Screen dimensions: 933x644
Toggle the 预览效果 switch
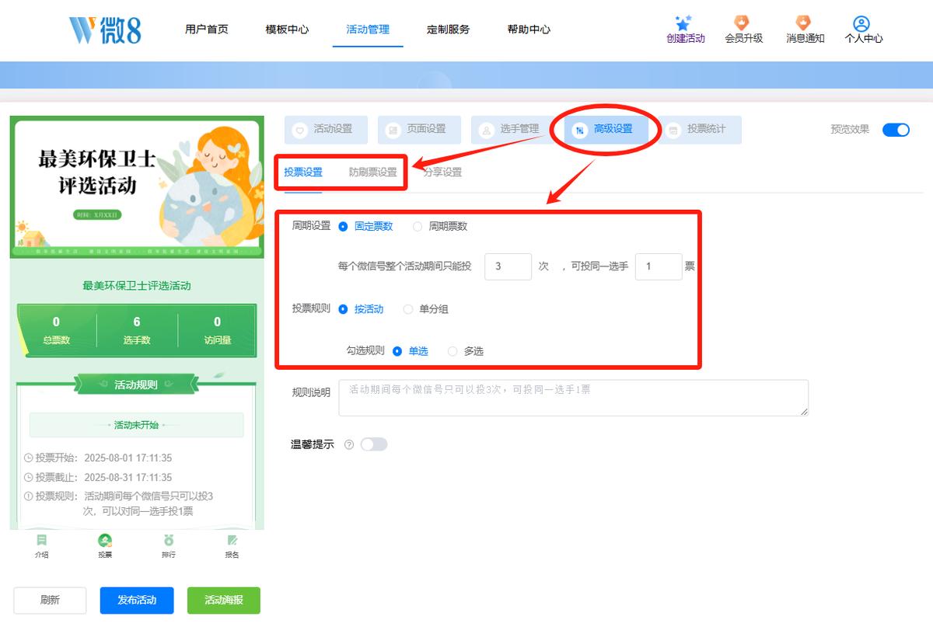(x=896, y=130)
